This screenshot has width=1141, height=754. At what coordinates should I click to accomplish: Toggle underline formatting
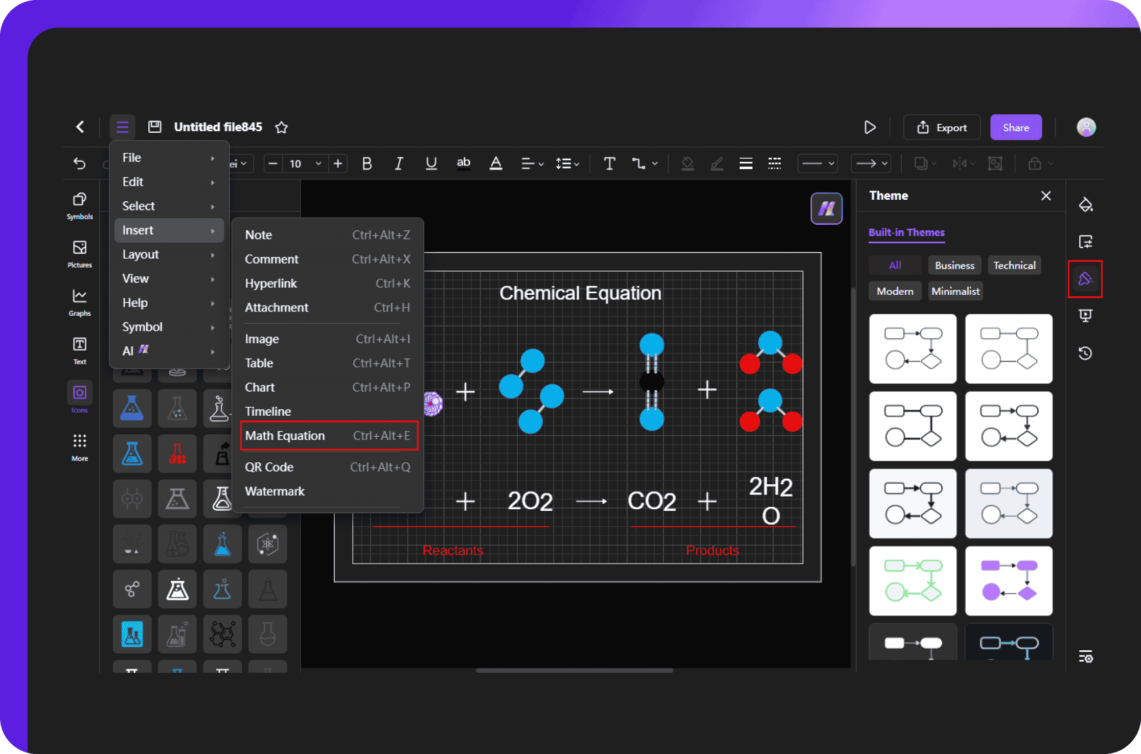[x=431, y=163]
